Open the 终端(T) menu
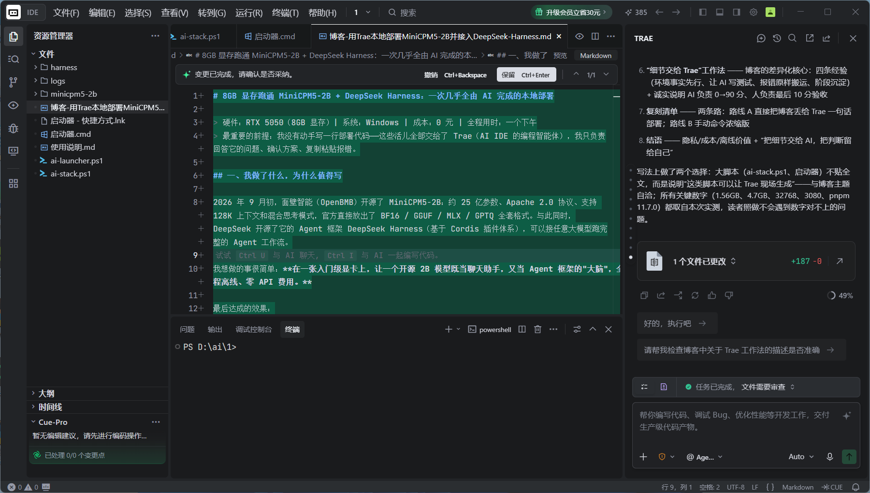Screen dimensions: 870x493 click(285, 13)
